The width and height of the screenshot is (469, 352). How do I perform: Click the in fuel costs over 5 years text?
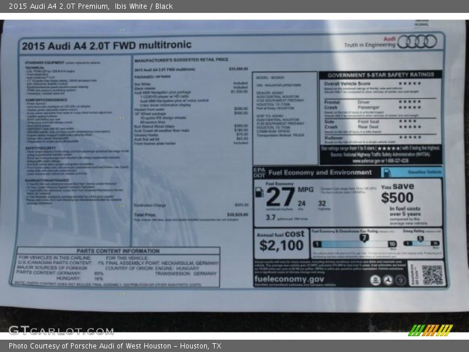(405, 211)
